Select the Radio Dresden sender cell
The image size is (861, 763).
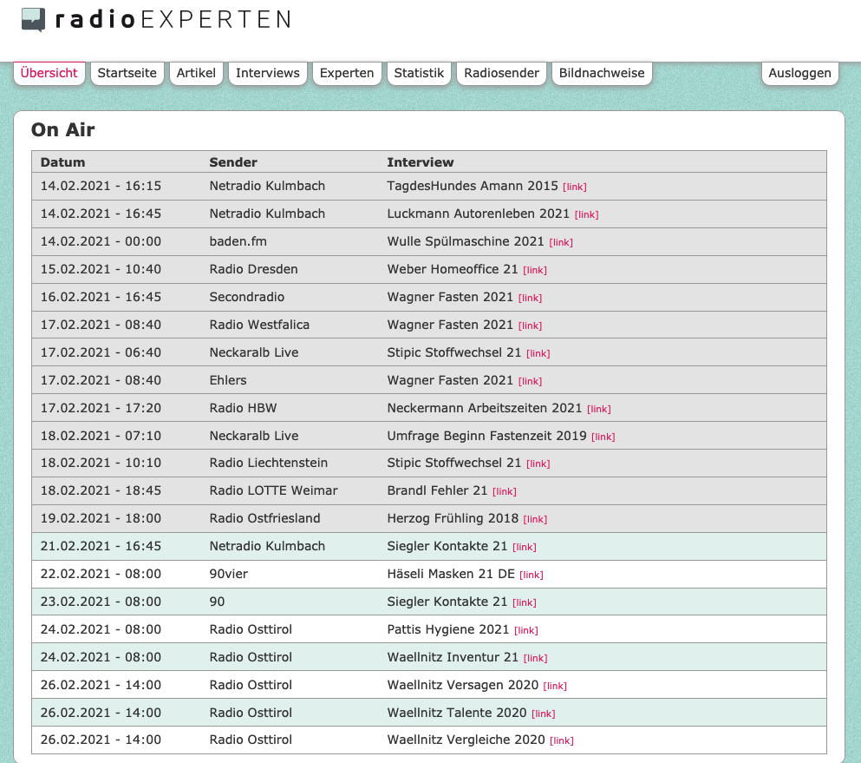[x=253, y=269]
